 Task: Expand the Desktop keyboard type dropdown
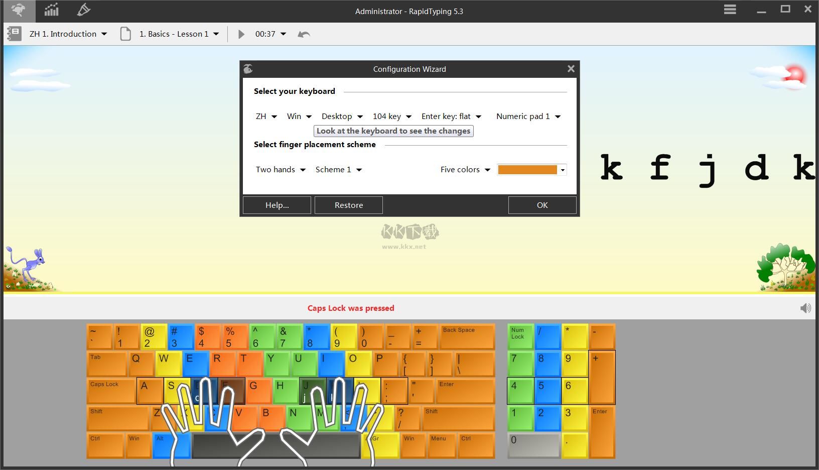[x=342, y=116]
